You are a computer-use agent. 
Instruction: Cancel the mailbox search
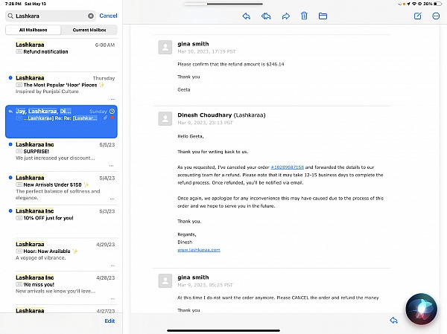[108, 16]
